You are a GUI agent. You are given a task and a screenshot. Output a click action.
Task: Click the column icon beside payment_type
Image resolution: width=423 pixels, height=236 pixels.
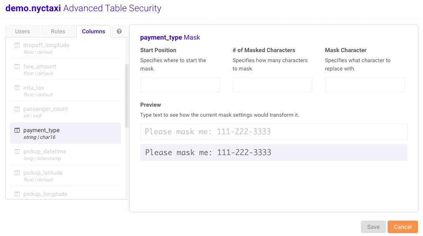(17, 131)
